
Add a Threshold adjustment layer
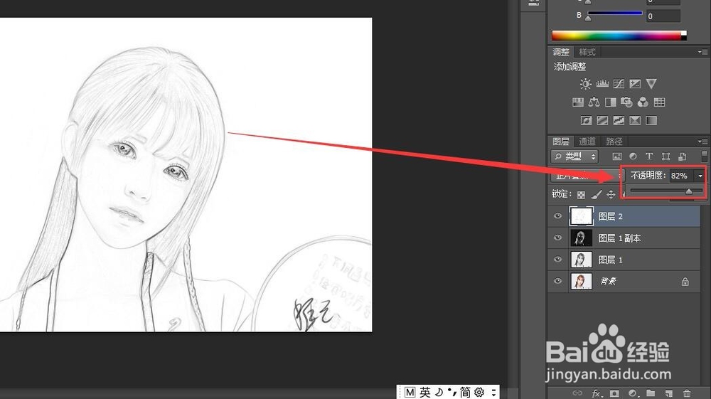[619, 121]
